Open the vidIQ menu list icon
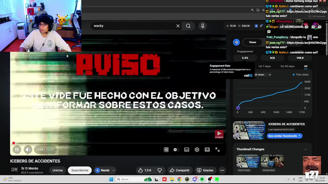 261,26
